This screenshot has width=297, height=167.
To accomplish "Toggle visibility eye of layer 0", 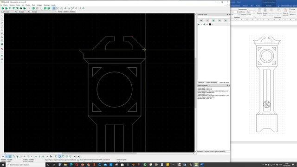I will click(199, 25).
